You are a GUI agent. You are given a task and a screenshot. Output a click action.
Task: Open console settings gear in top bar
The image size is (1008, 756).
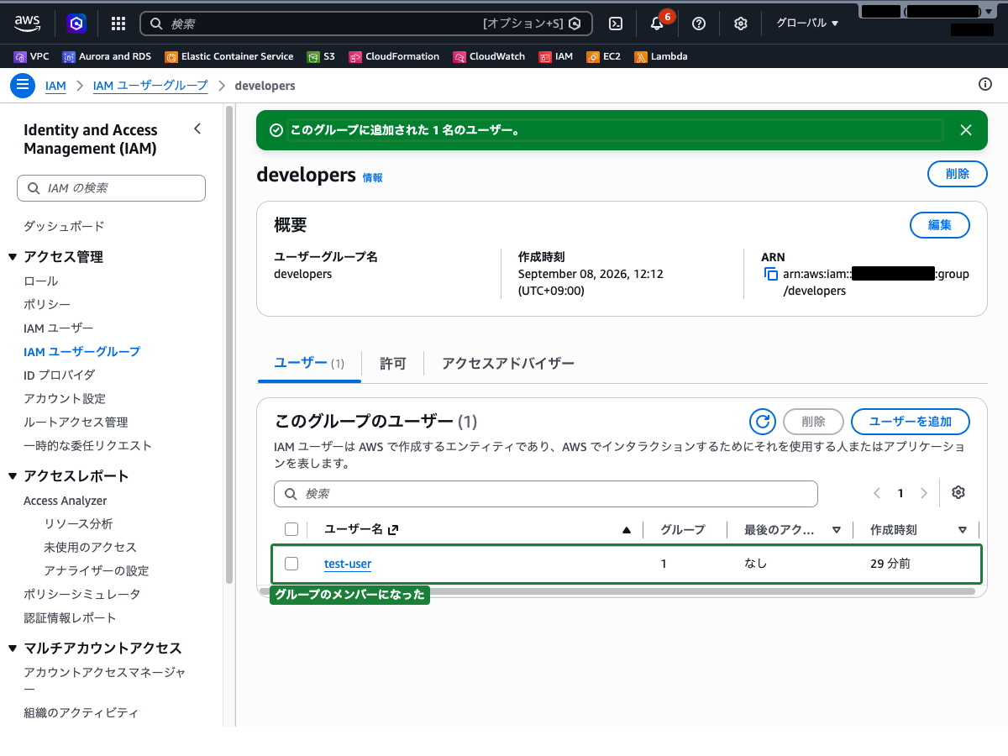[740, 24]
